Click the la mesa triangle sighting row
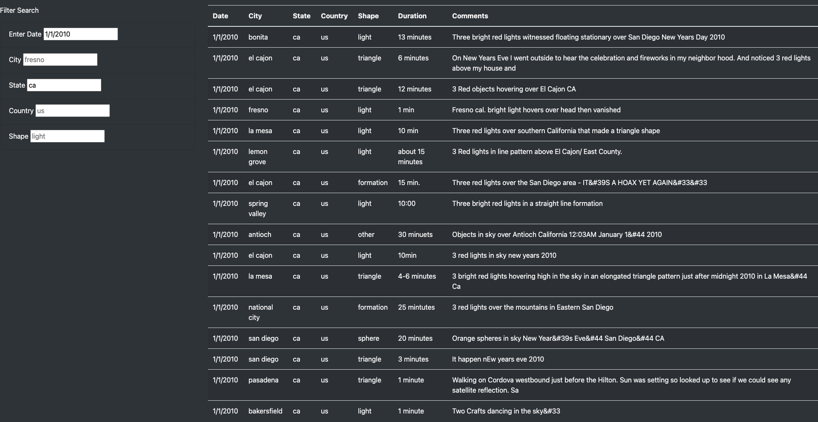The image size is (818, 422). click(426, 281)
